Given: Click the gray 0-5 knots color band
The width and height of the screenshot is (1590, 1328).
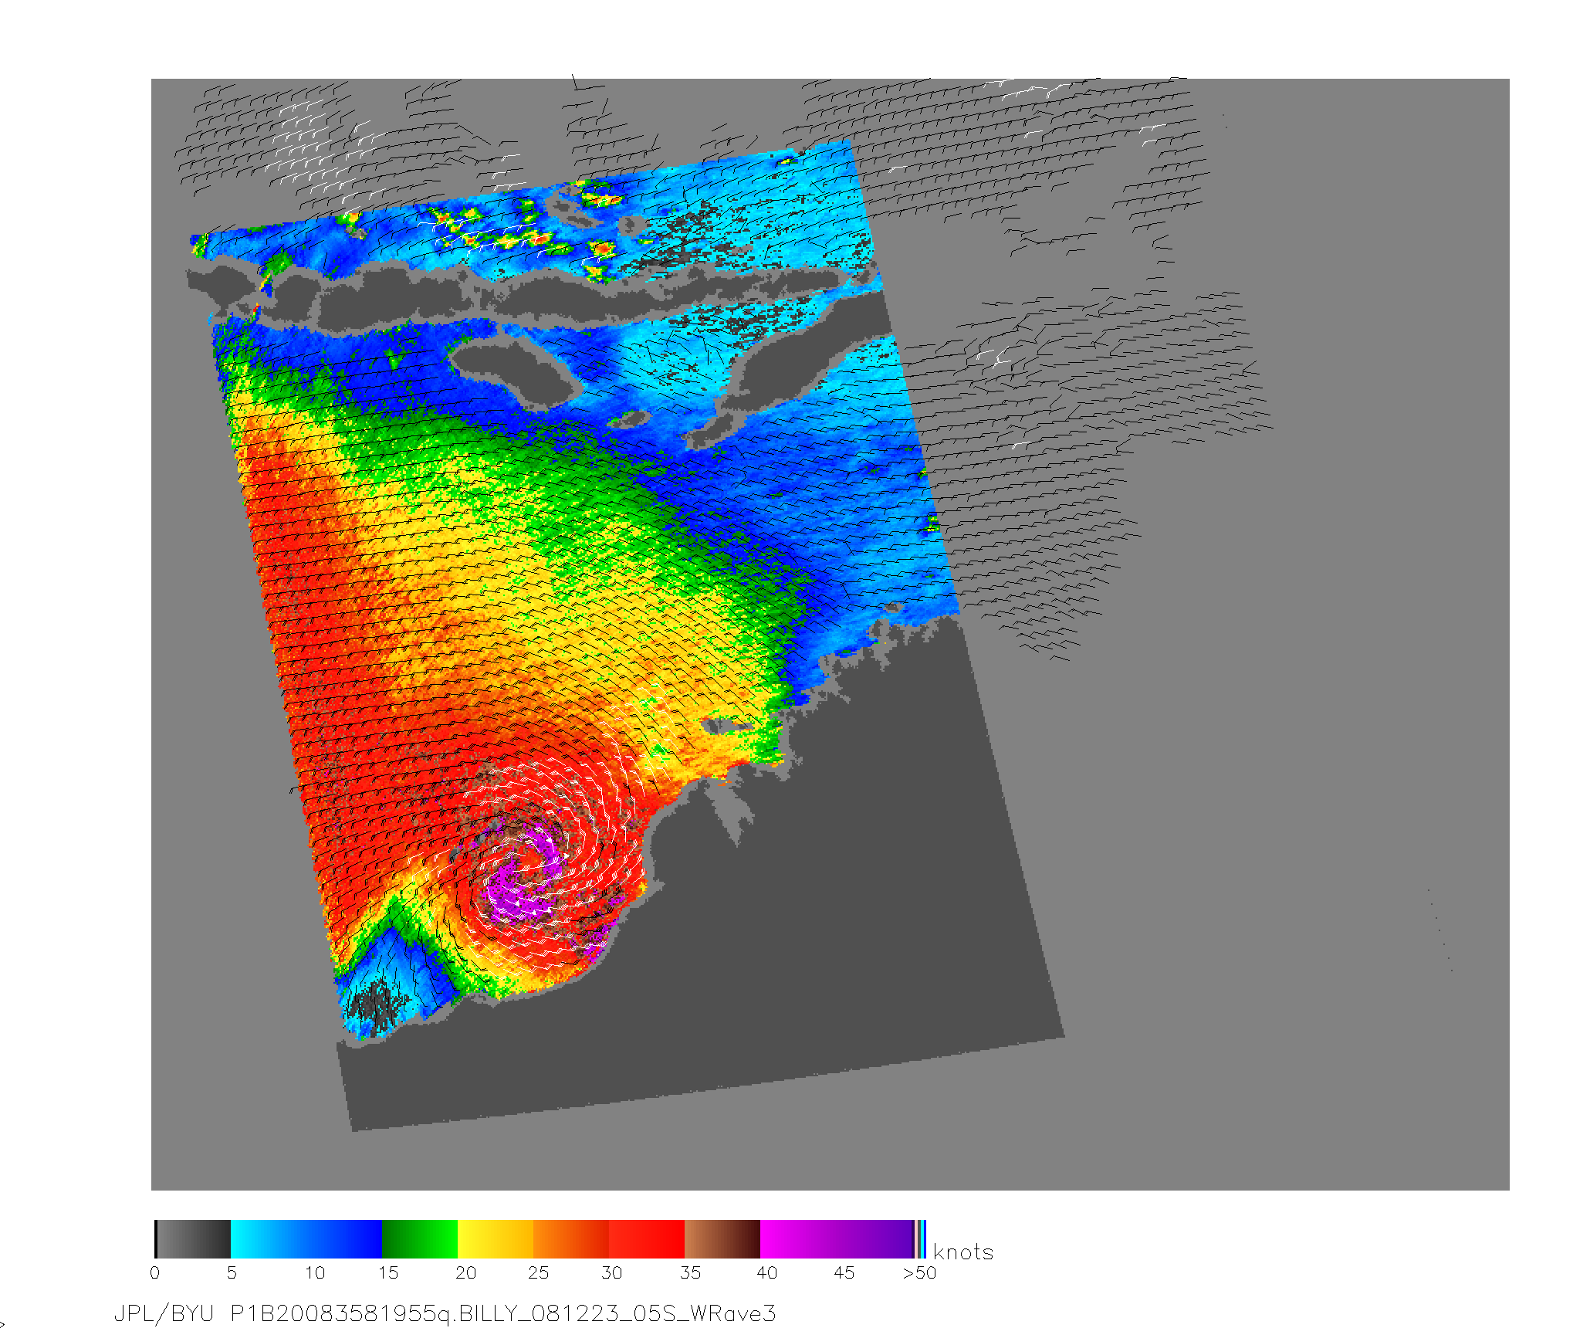Looking at the screenshot, I should pos(193,1239).
